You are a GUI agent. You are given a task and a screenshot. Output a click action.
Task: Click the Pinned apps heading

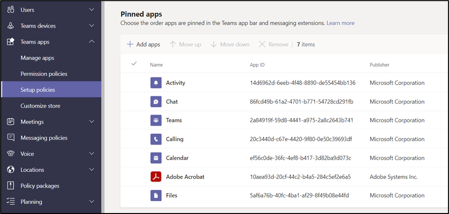[x=141, y=14]
